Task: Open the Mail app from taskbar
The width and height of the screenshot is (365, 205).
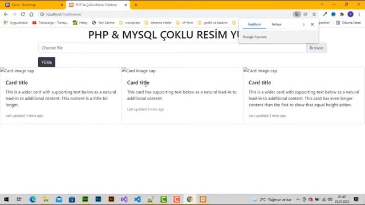Action: pos(59,199)
